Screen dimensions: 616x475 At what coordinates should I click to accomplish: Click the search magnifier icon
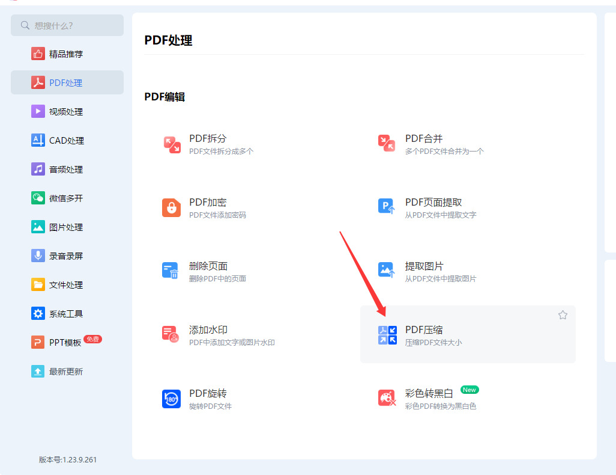[25, 25]
